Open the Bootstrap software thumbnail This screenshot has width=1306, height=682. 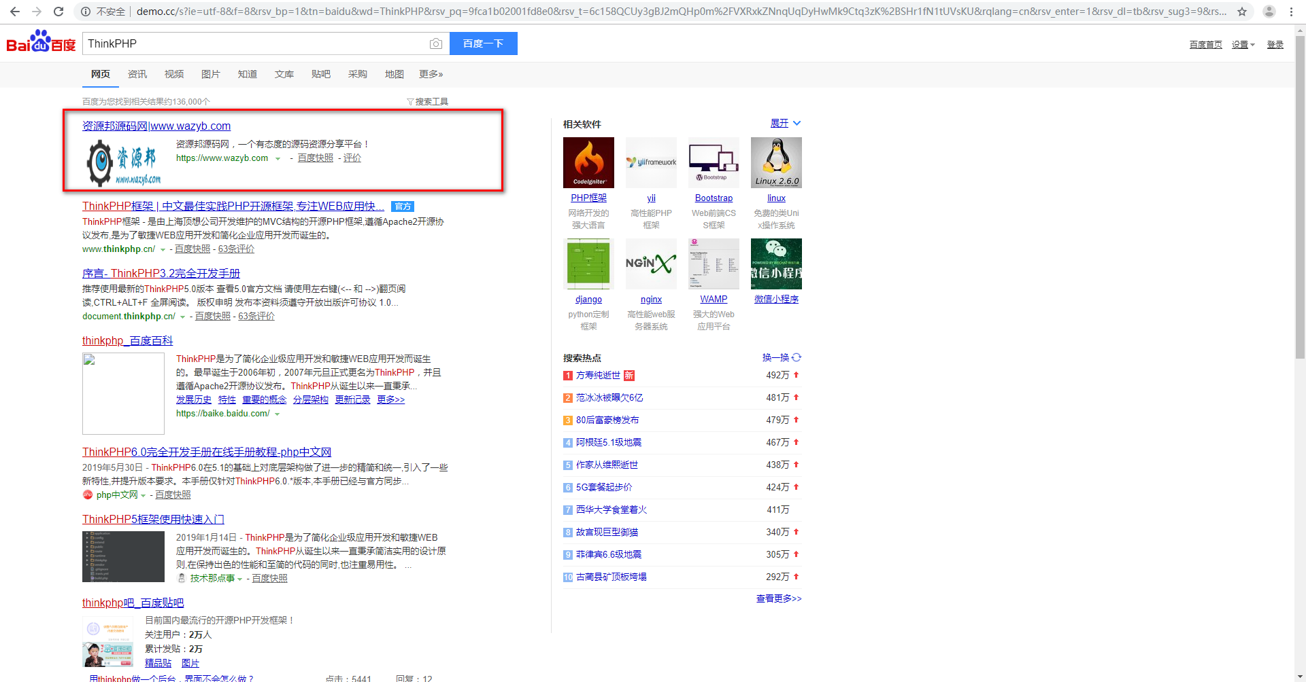tap(714, 162)
